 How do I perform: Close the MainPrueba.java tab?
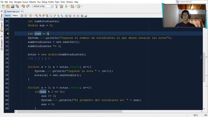click(22, 12)
